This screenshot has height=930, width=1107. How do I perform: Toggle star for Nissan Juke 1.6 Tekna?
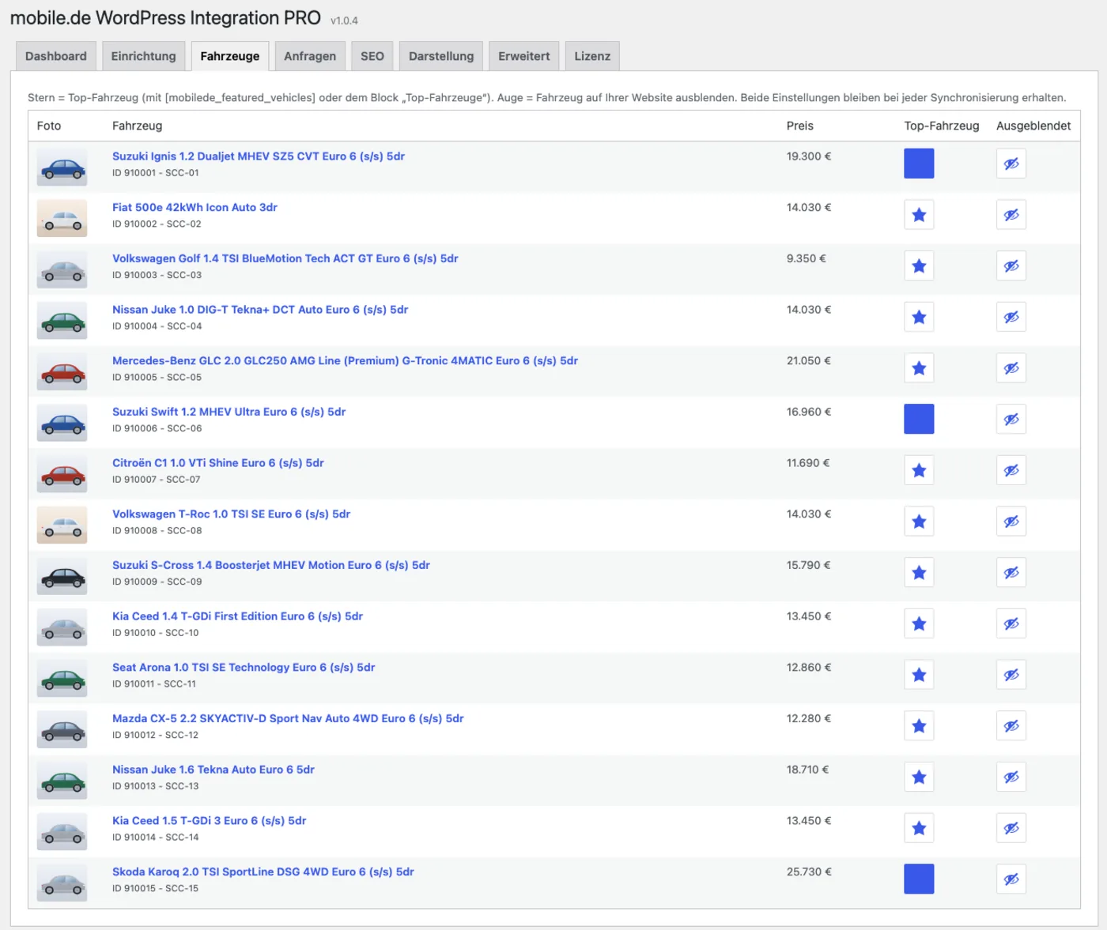[x=919, y=777]
